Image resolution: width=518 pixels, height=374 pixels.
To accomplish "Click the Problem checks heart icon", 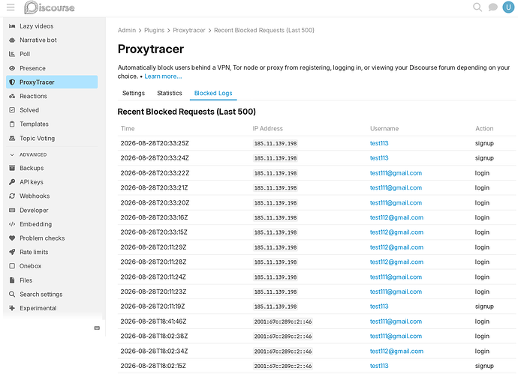I will (12, 238).
